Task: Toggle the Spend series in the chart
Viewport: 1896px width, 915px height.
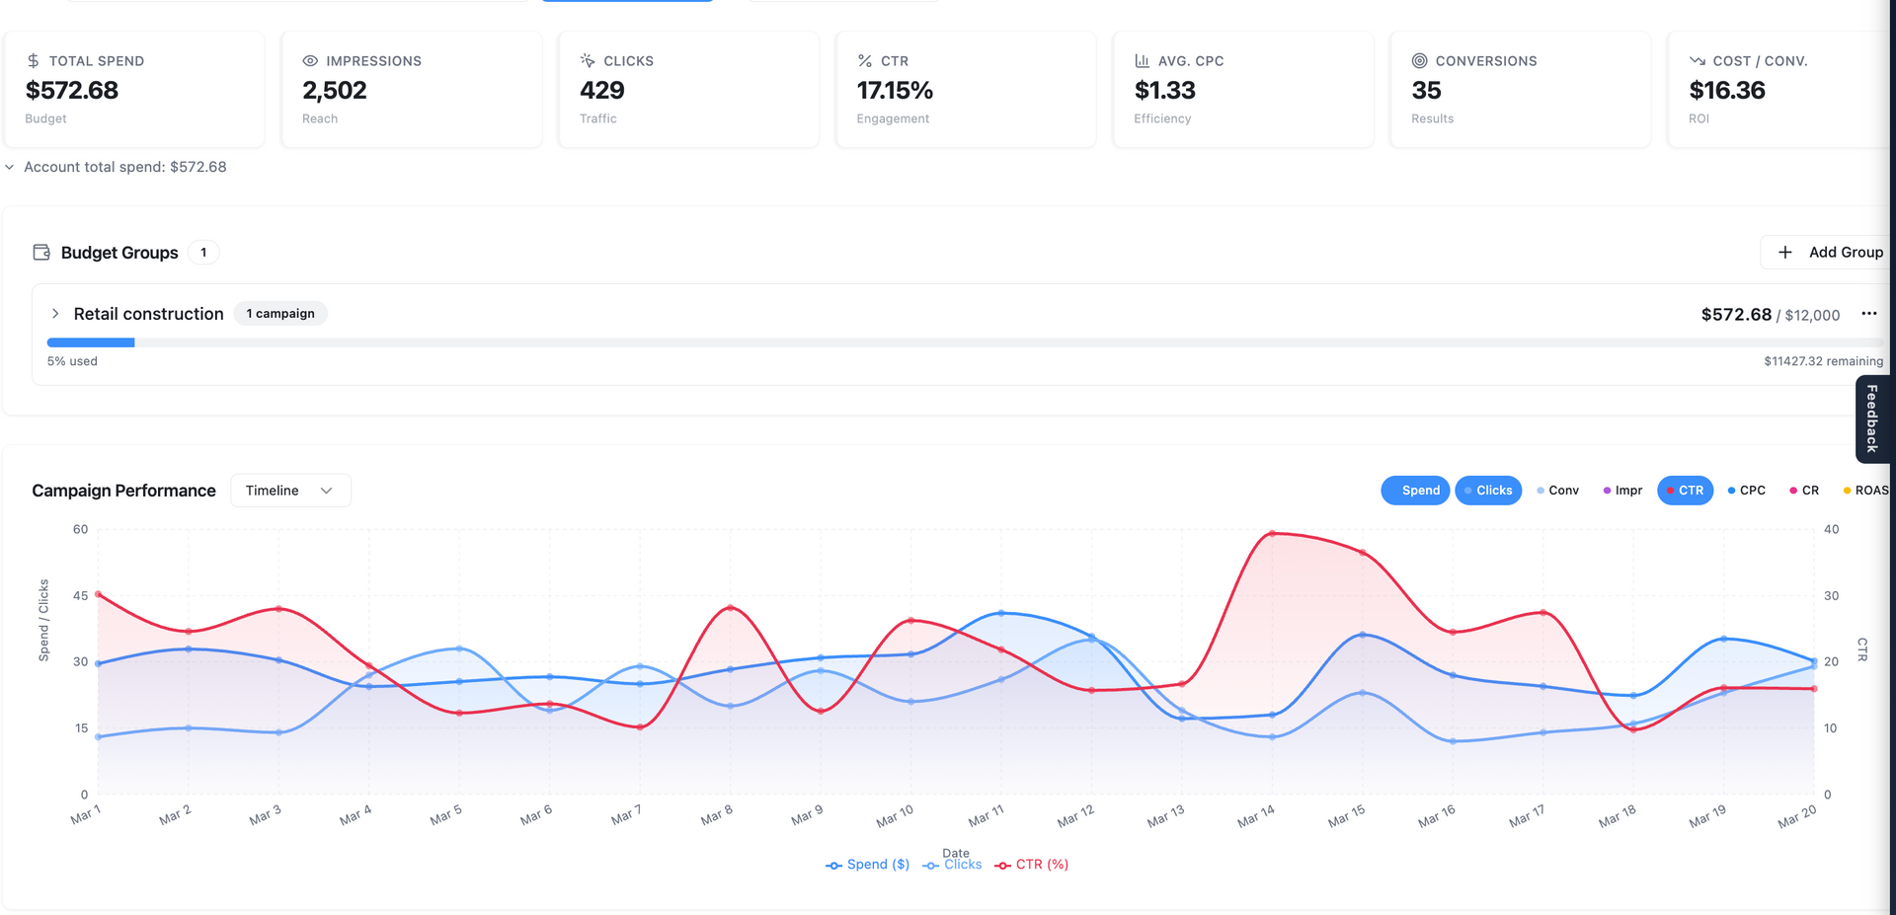Action: coord(1415,491)
